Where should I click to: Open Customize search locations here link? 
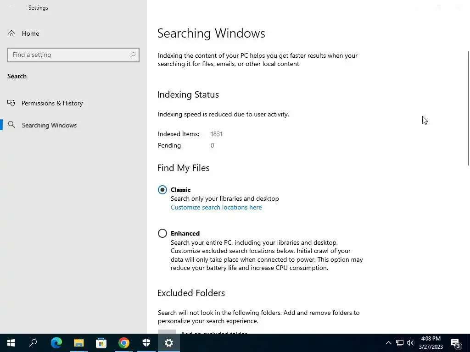click(x=216, y=207)
